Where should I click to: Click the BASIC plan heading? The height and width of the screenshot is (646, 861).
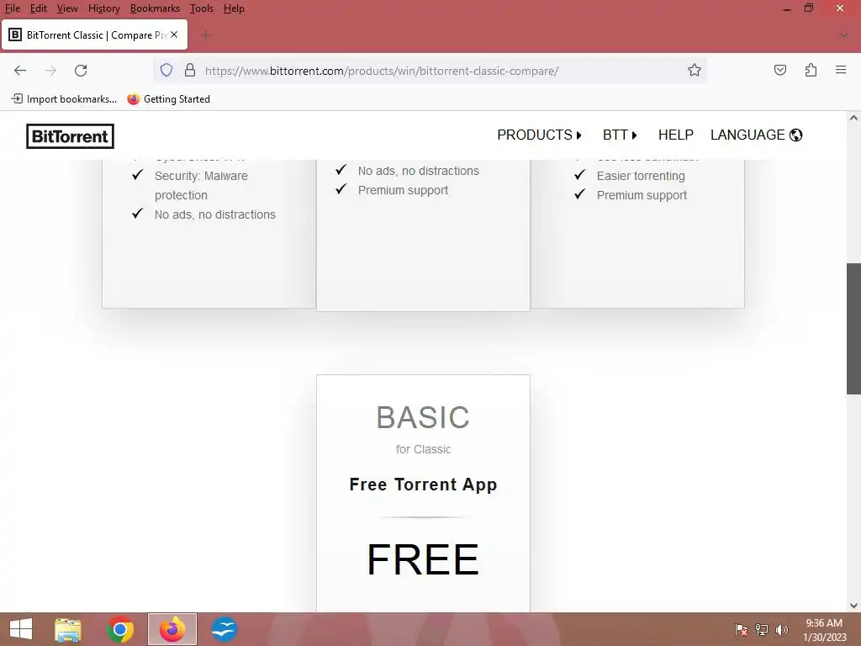[424, 417]
